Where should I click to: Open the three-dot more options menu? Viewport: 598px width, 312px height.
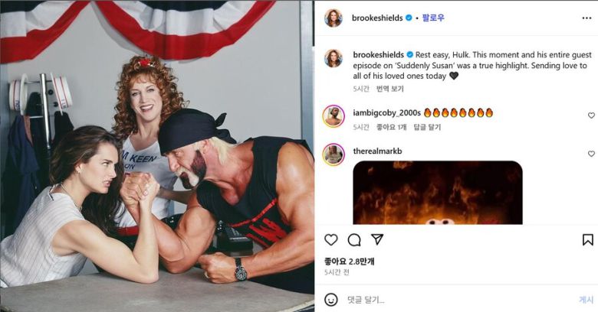click(586, 18)
